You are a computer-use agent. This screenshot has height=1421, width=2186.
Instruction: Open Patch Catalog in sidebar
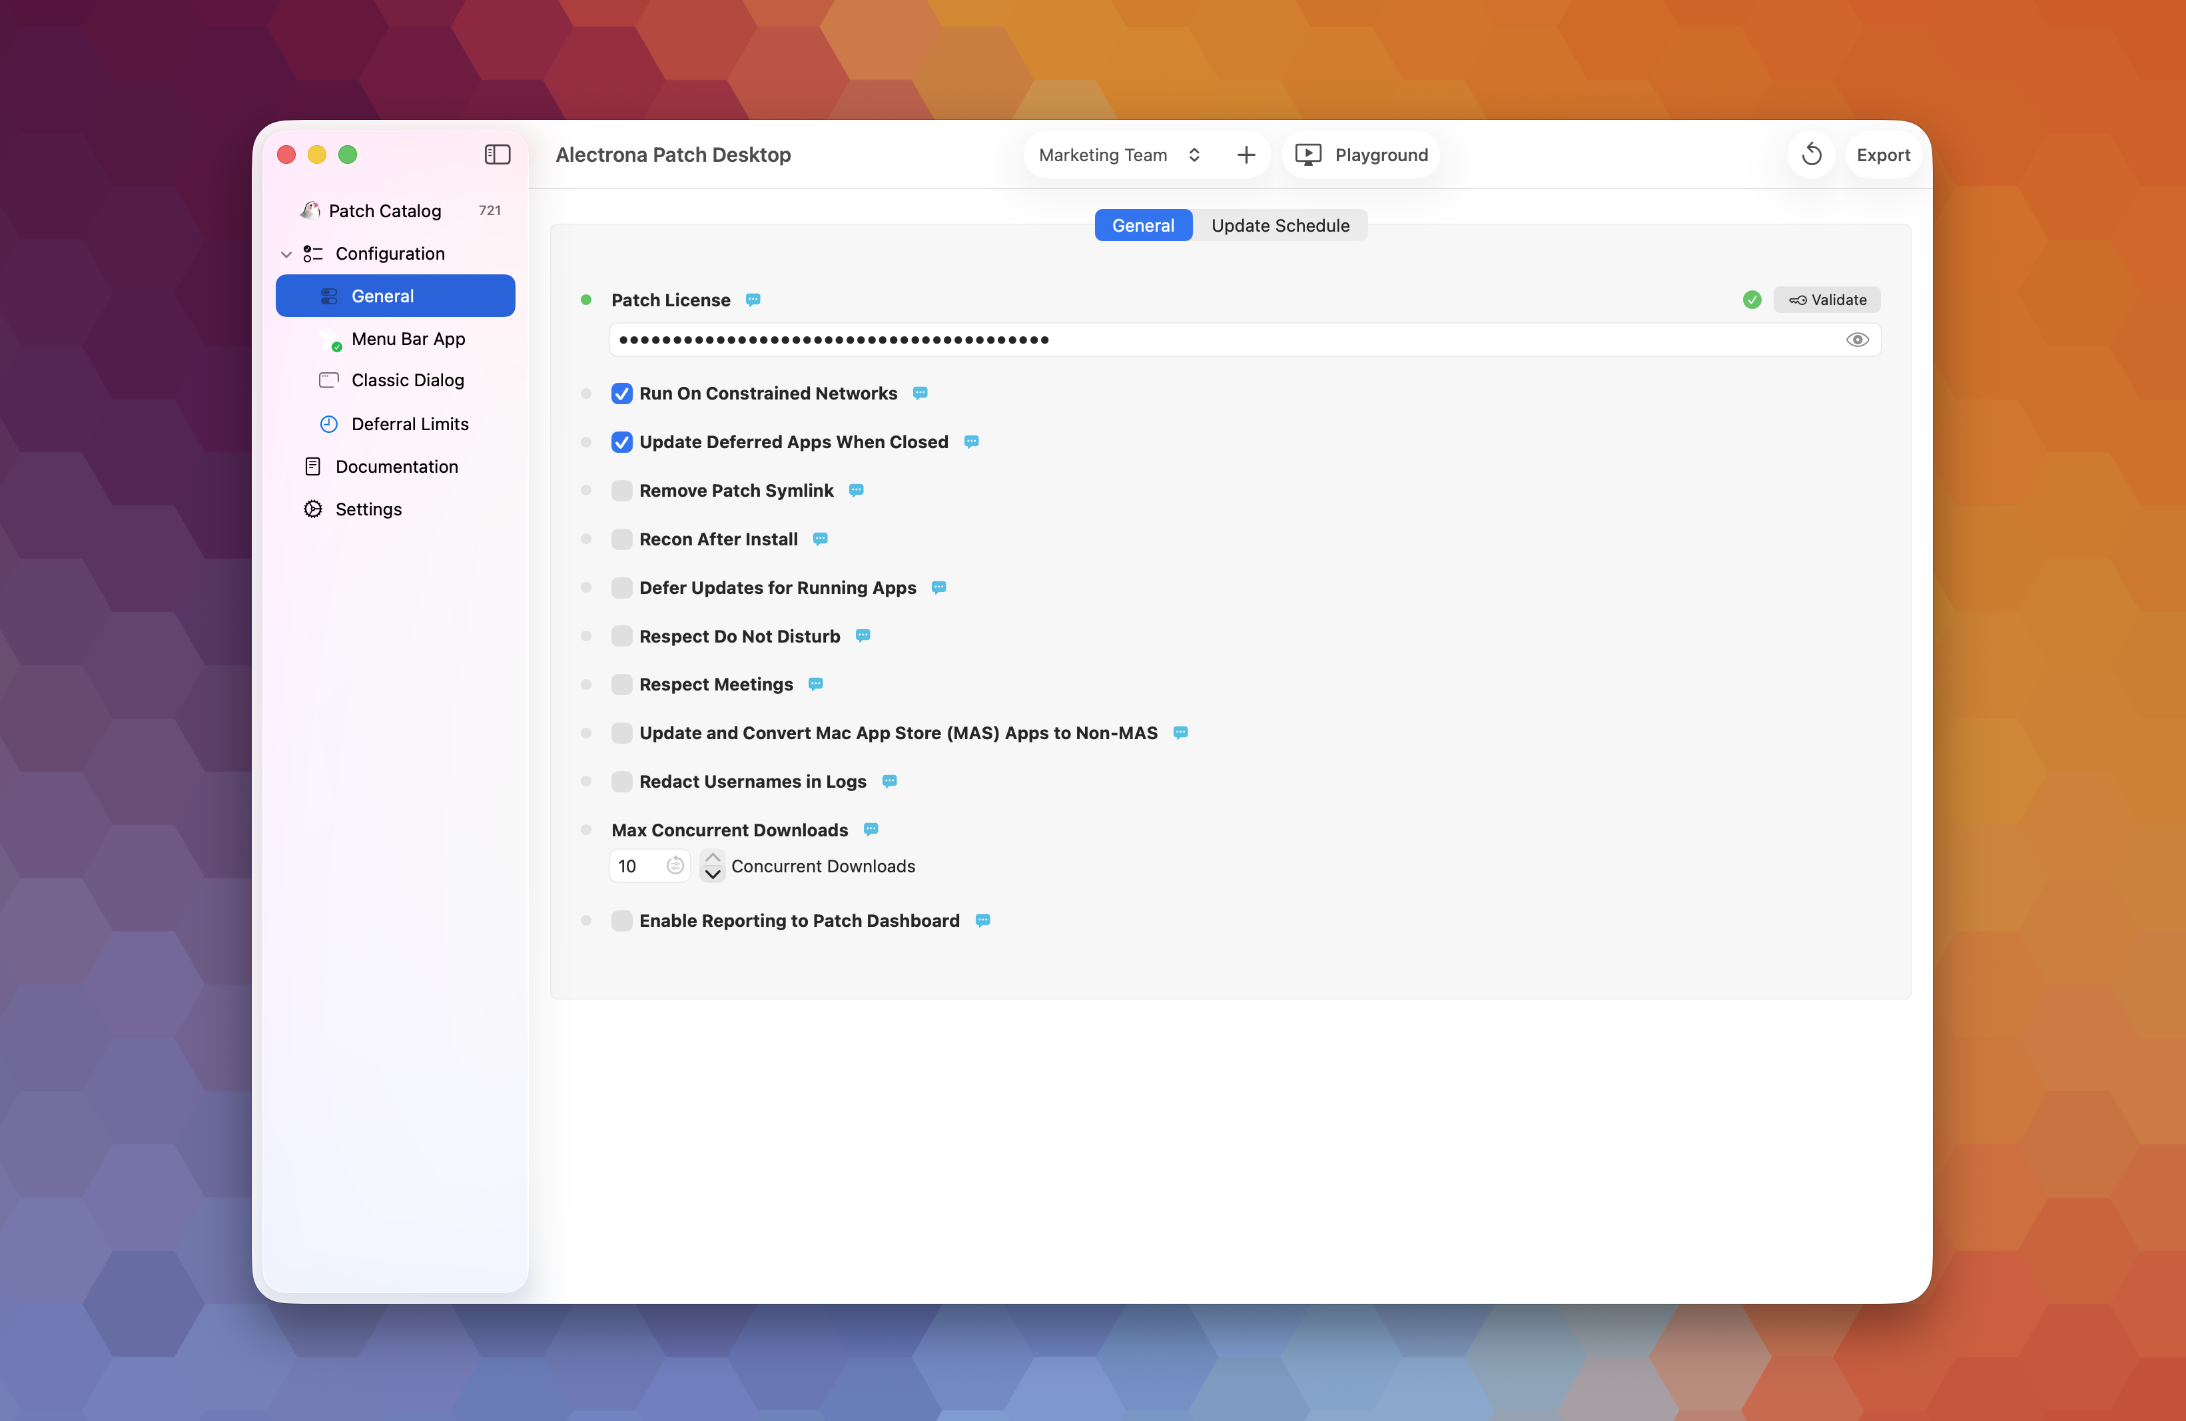395,210
